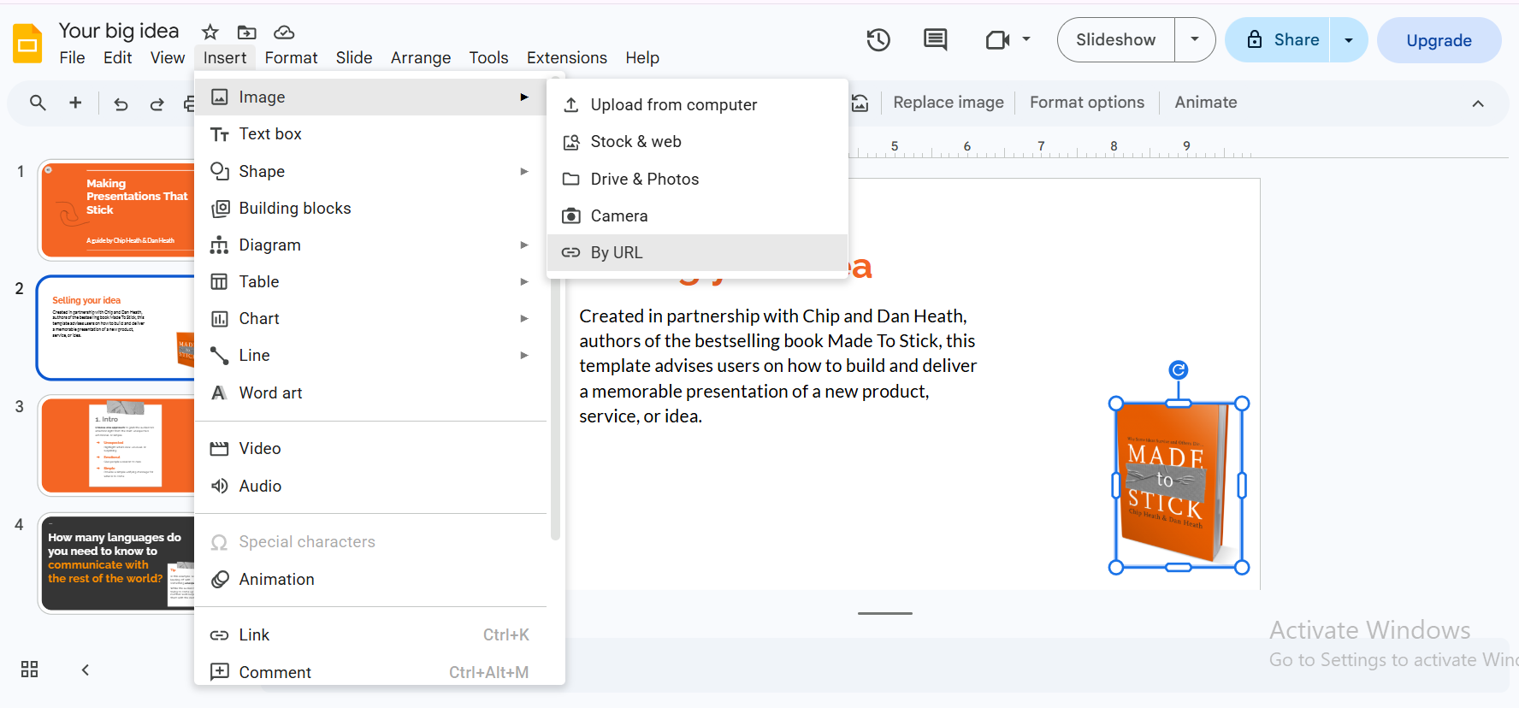This screenshot has width=1519, height=708.
Task: Open Format options
Action: click(1087, 103)
